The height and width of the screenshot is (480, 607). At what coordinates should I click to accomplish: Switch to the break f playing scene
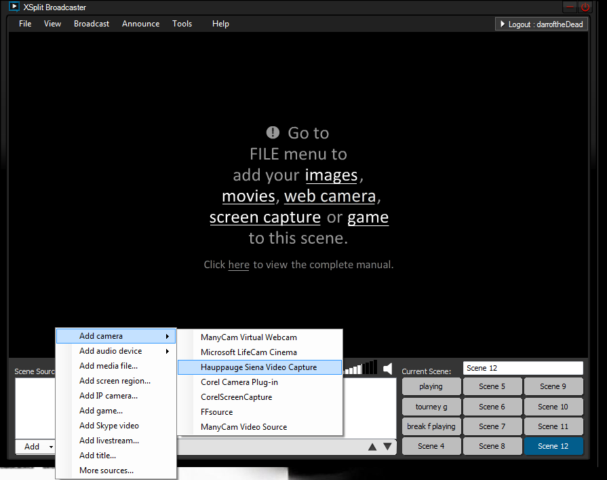[x=431, y=426]
